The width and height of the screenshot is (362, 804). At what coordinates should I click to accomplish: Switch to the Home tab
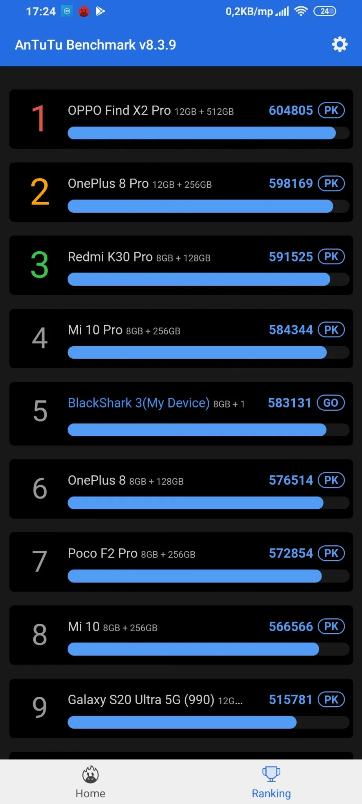[x=90, y=782]
